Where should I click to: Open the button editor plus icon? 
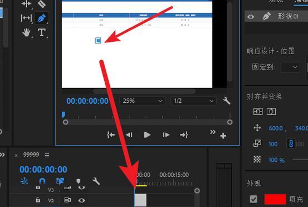pos(223,136)
